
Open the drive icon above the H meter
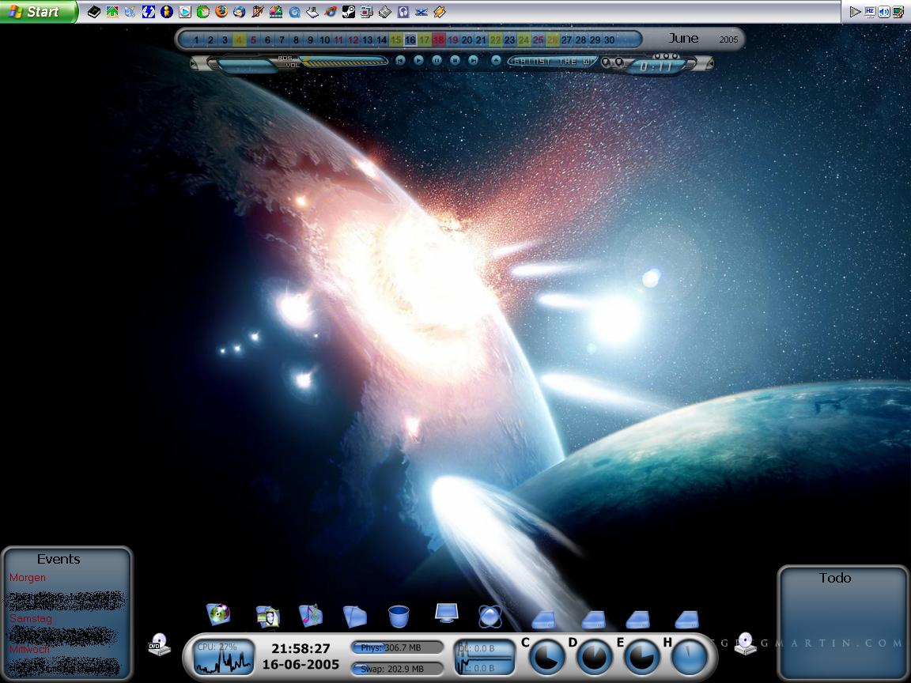click(x=686, y=620)
